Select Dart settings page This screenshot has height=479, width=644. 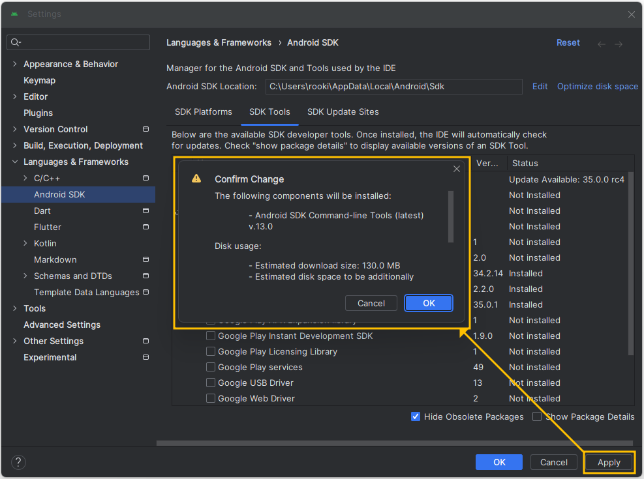tap(42, 210)
